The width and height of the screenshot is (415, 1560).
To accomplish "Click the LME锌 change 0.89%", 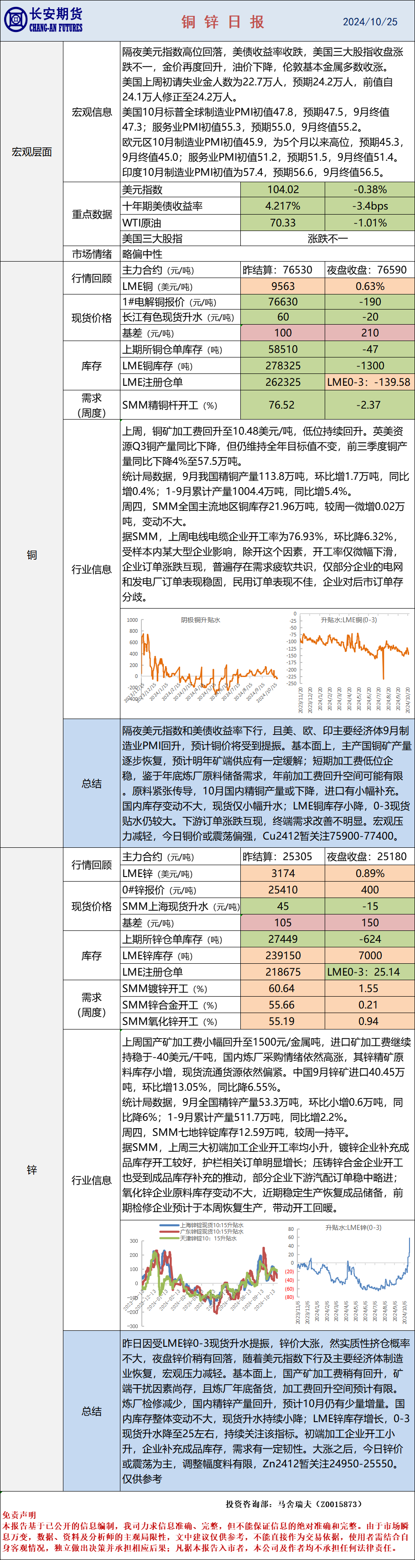I will [370, 873].
